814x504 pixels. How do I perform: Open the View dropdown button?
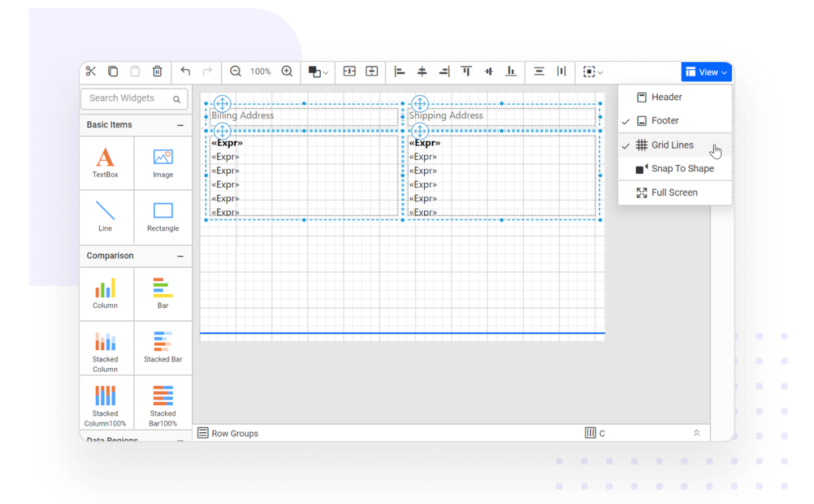[706, 72]
